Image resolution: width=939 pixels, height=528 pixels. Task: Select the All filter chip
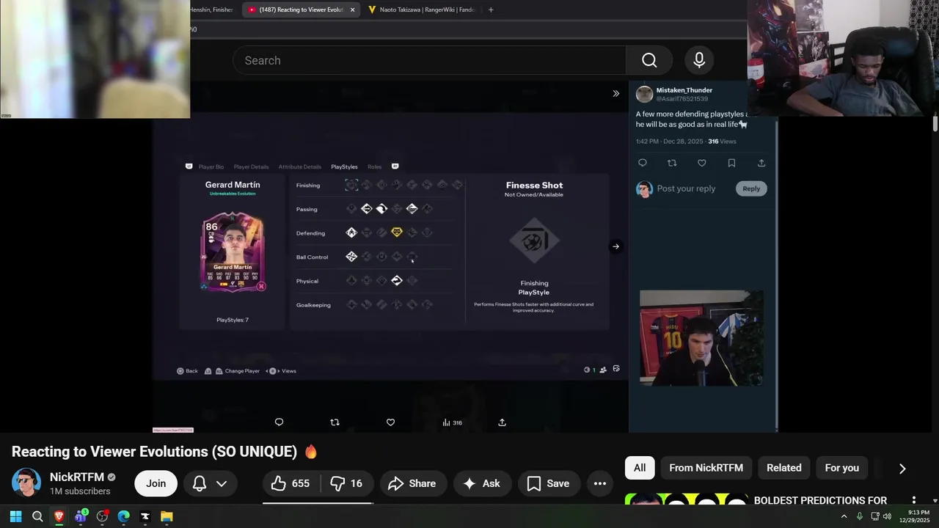point(640,468)
